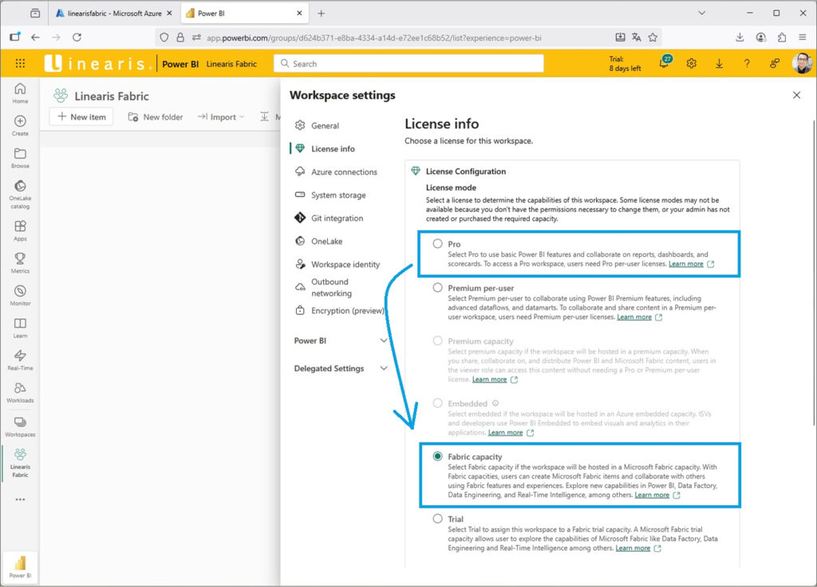Open the user profile picture
This screenshot has width=817, height=587.
pyautogui.click(x=801, y=63)
